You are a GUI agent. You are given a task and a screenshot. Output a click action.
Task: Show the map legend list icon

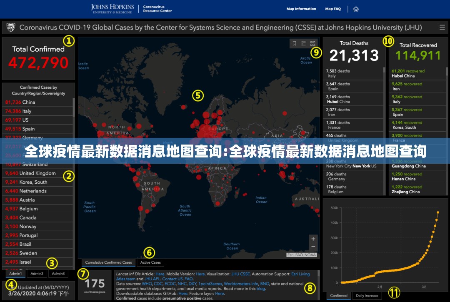pyautogui.click(x=304, y=43)
